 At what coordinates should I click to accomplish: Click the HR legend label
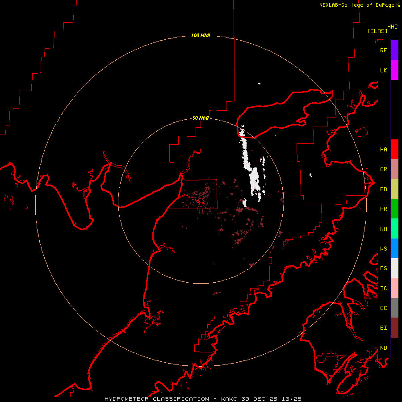[x=383, y=209]
